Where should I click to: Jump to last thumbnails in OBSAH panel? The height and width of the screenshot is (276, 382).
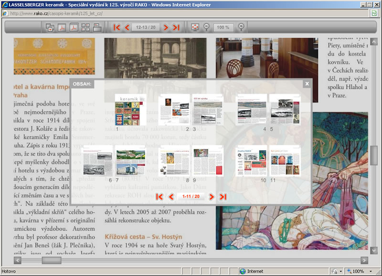[x=223, y=196]
